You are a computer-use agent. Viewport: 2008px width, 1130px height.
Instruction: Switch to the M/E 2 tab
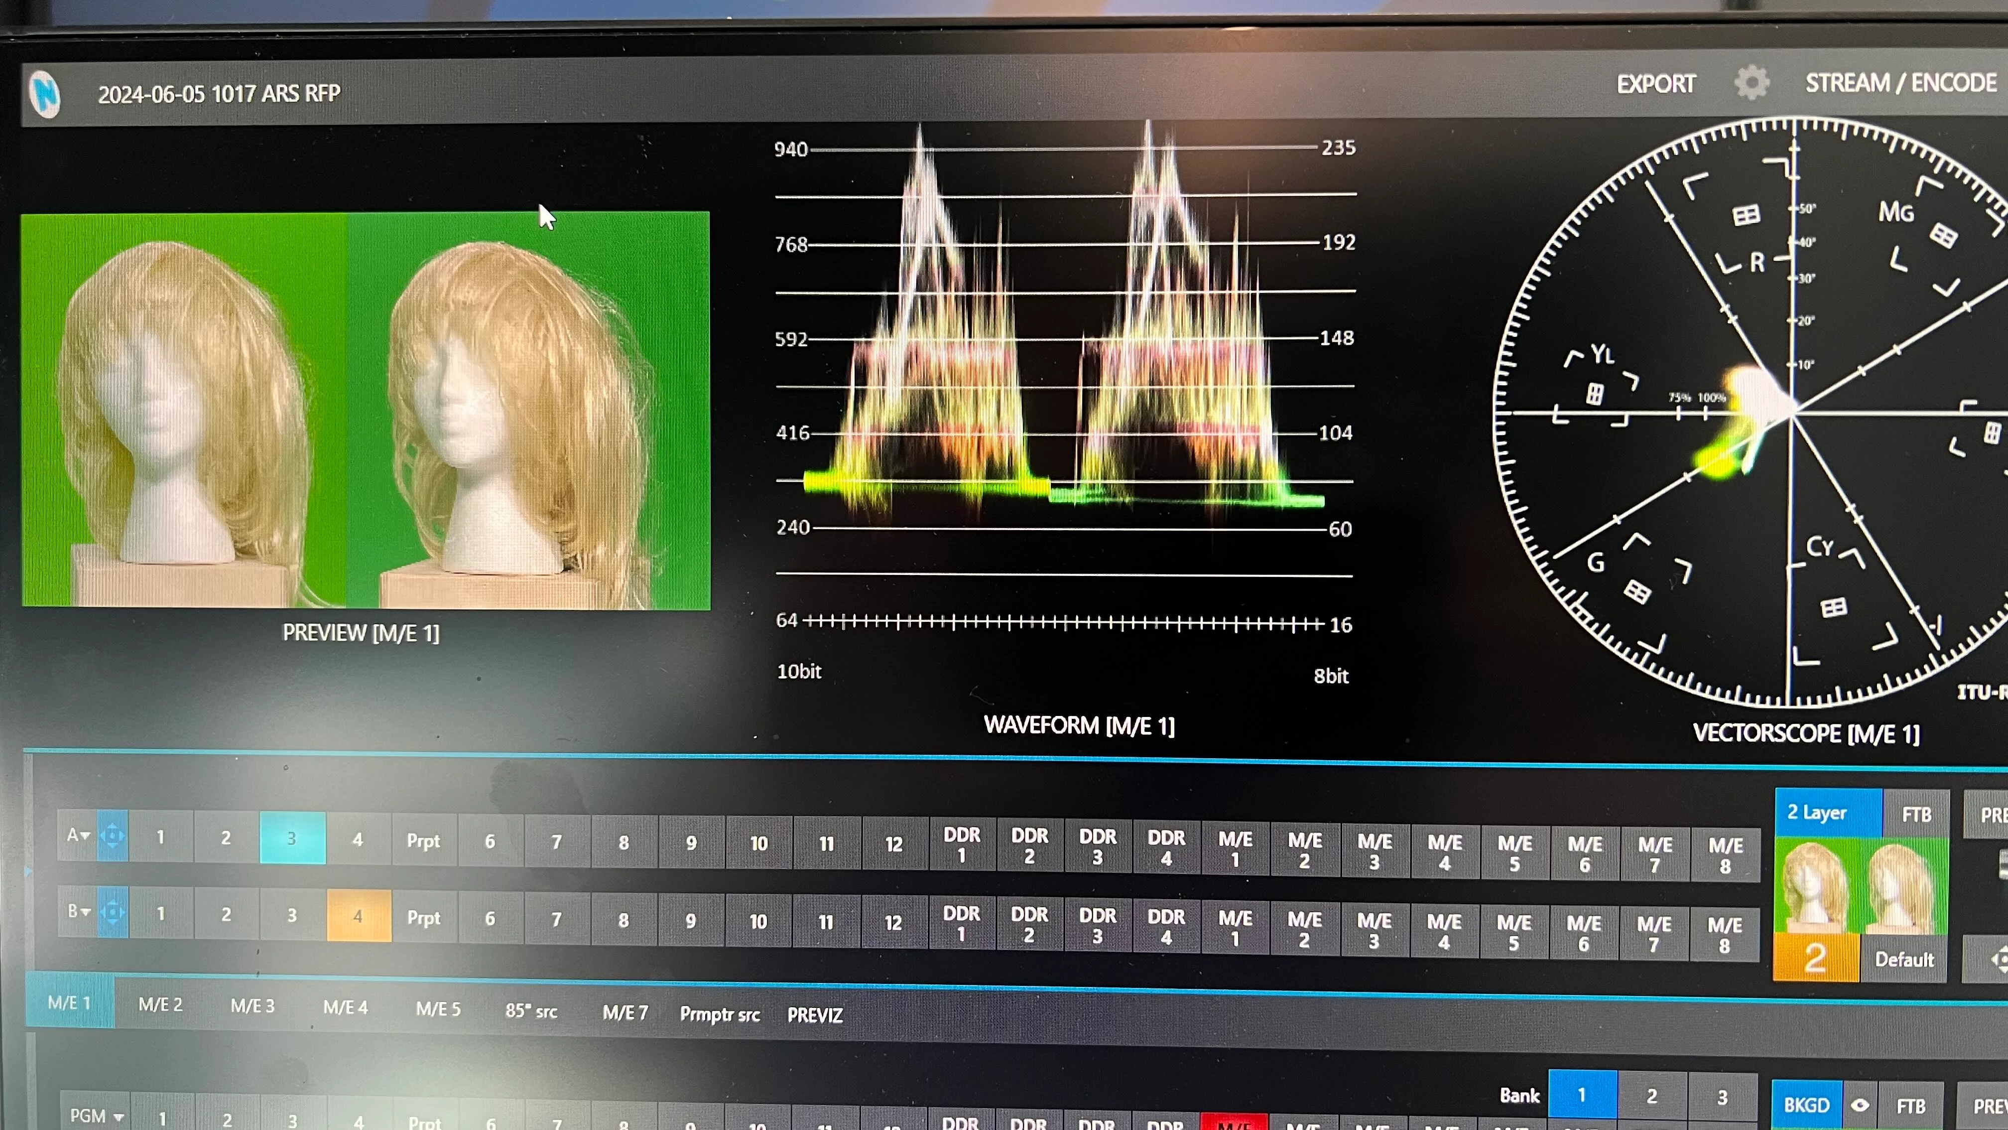coord(160,1004)
